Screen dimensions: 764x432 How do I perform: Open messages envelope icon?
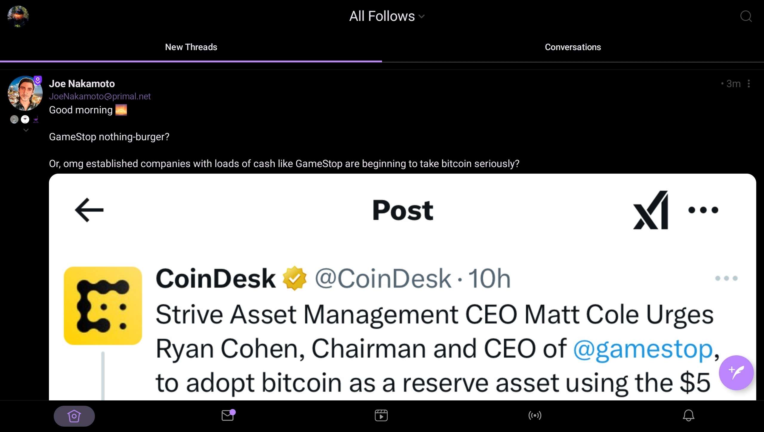point(228,415)
